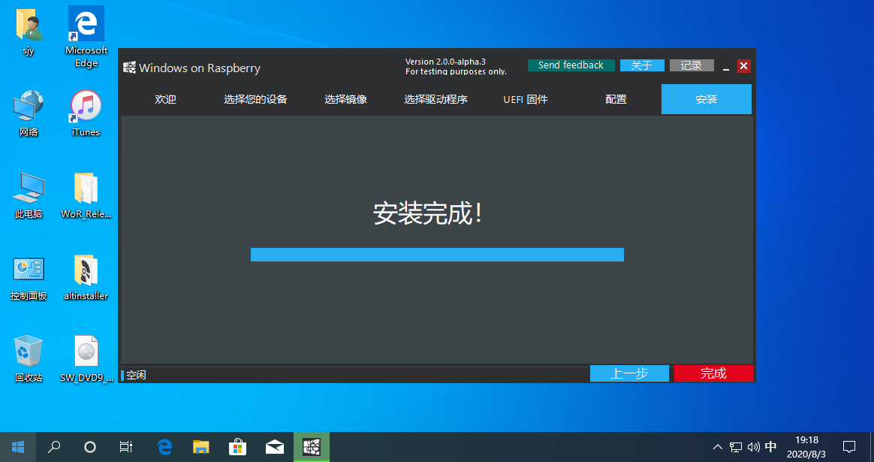This screenshot has width=874, height=462.
Task: Open the clock showing 19:18
Action: click(806, 447)
